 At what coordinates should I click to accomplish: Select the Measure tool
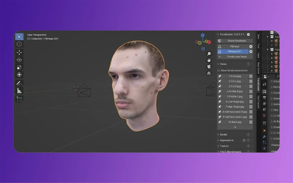click(x=19, y=91)
